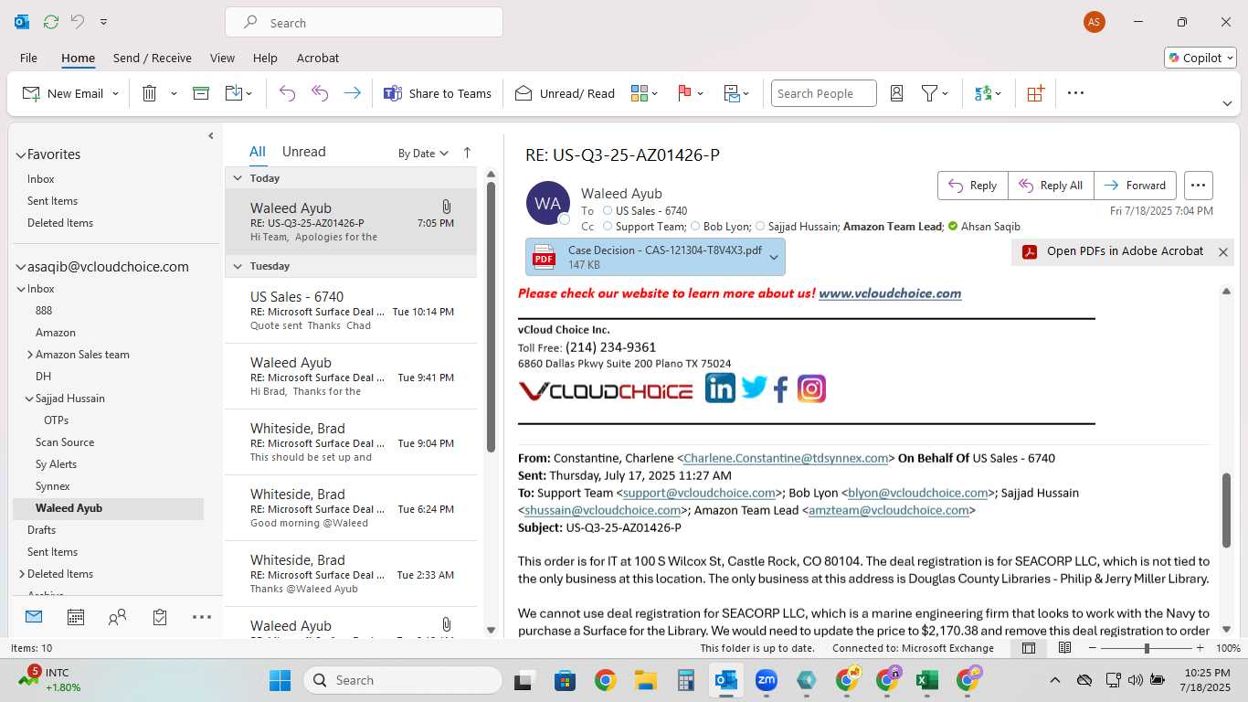The width and height of the screenshot is (1248, 702).
Task: Click the title bar Undo icon
Action: (x=78, y=22)
